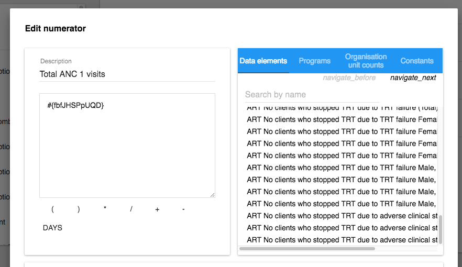Click the vertical scrollbar of the data list
Screen dimensions: 462x267
[440, 229]
